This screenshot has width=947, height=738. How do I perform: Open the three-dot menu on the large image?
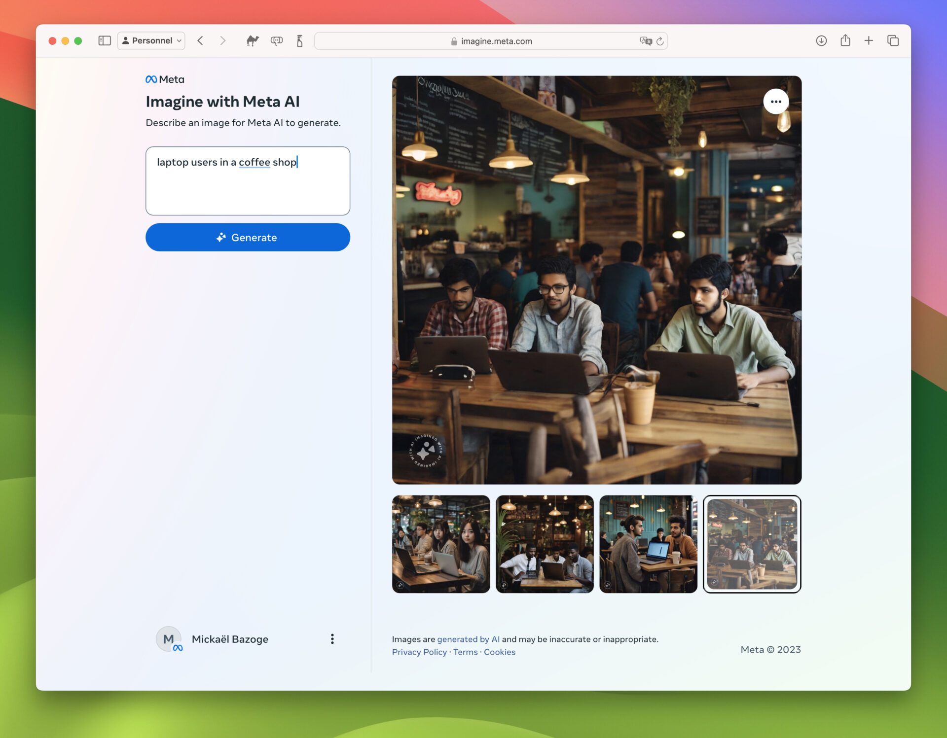point(776,102)
